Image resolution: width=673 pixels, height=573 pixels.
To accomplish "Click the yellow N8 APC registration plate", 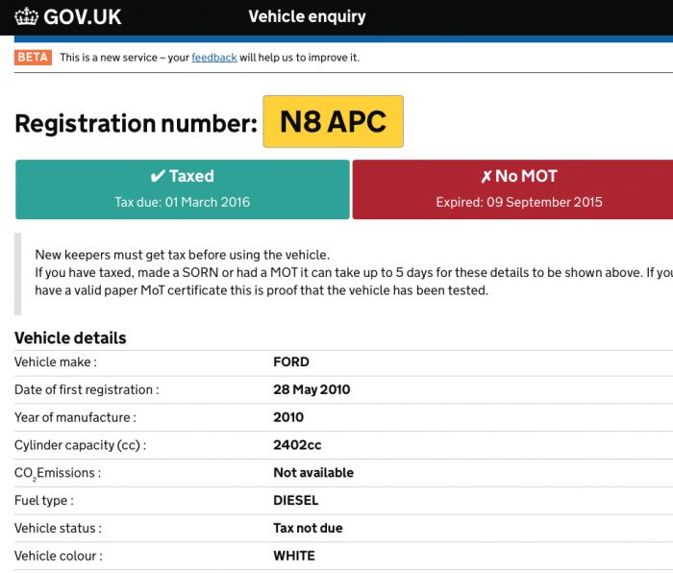I will tap(333, 121).
